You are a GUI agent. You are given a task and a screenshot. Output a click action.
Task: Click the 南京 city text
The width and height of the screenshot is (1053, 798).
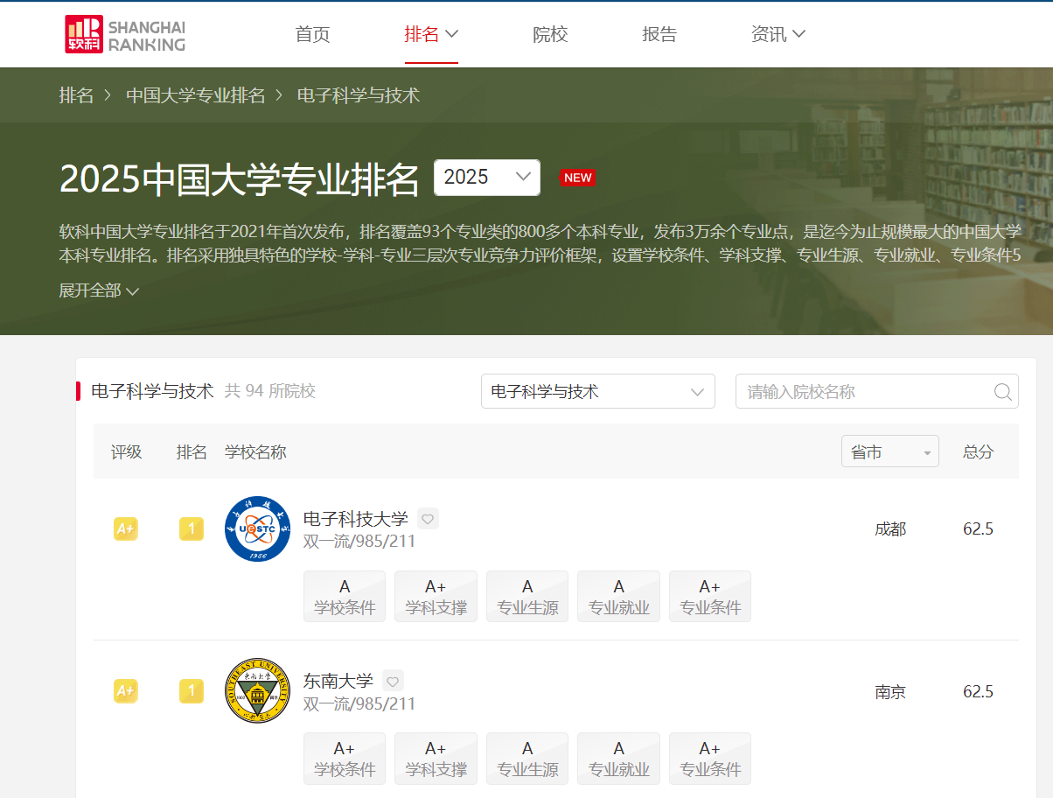[x=890, y=691]
